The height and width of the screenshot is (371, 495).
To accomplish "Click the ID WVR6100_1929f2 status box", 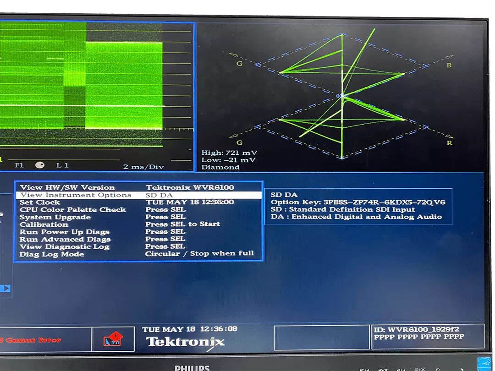I will click(x=427, y=337).
